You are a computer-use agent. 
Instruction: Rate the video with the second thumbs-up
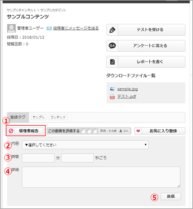pyautogui.click(x=89, y=131)
